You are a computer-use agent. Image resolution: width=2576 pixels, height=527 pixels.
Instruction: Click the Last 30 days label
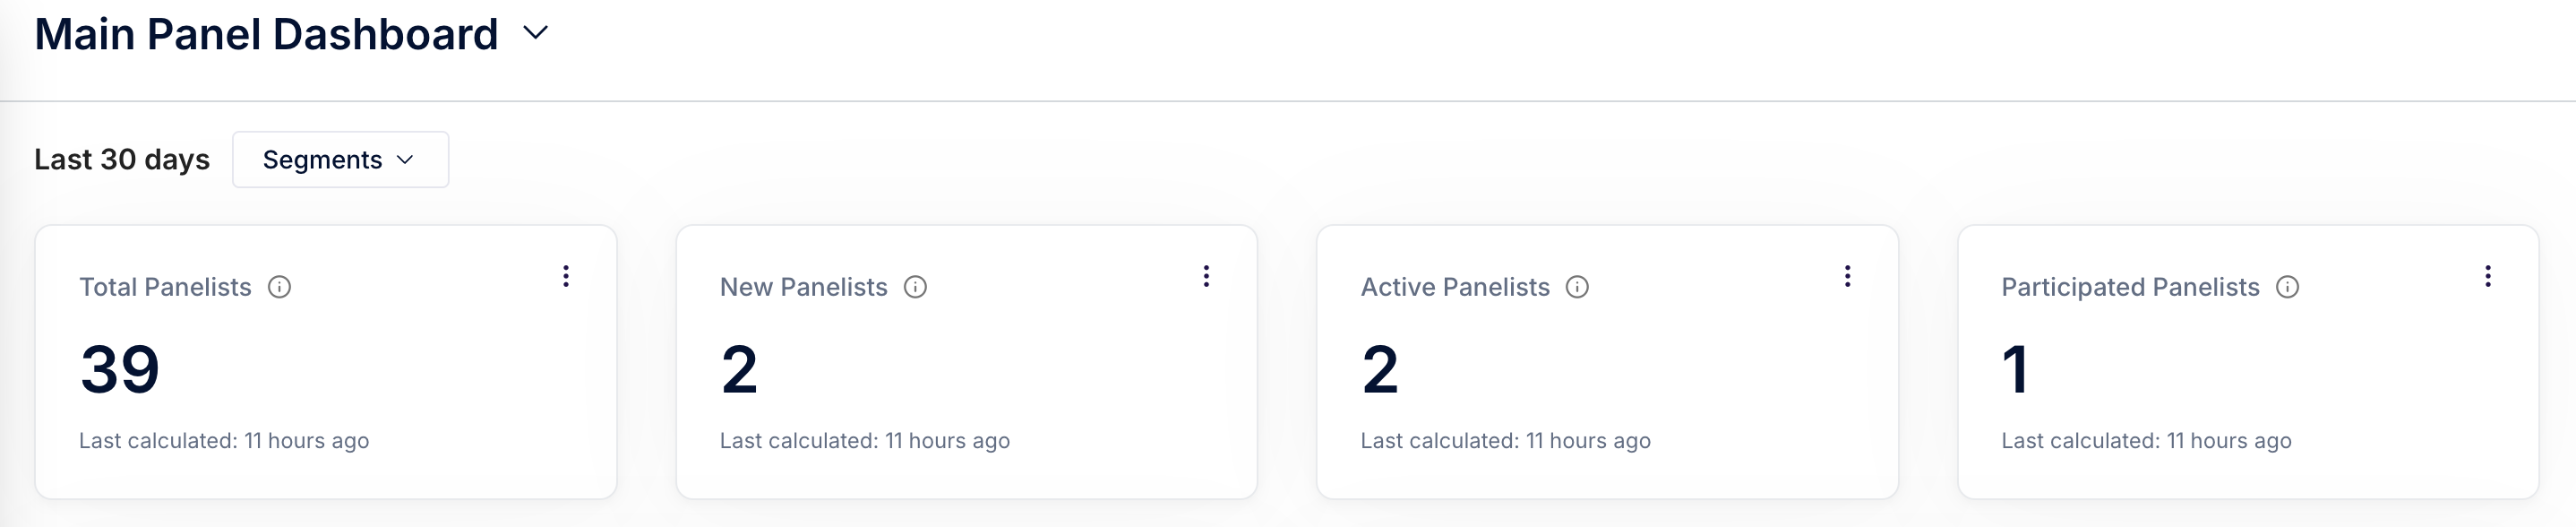point(122,159)
